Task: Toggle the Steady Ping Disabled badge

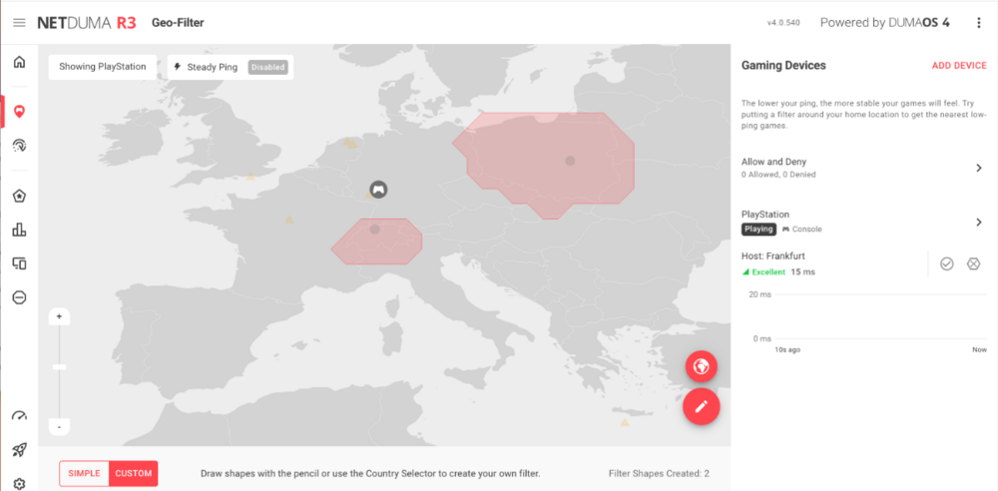Action: point(267,67)
